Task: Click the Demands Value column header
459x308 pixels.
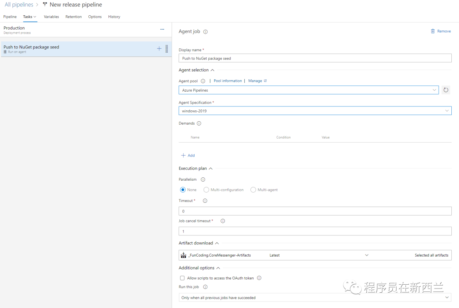Action: (x=326, y=137)
